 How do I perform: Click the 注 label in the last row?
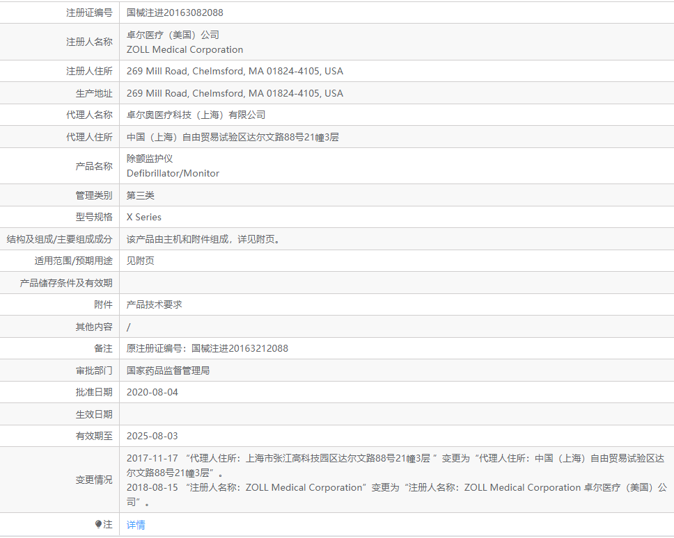coord(107,524)
